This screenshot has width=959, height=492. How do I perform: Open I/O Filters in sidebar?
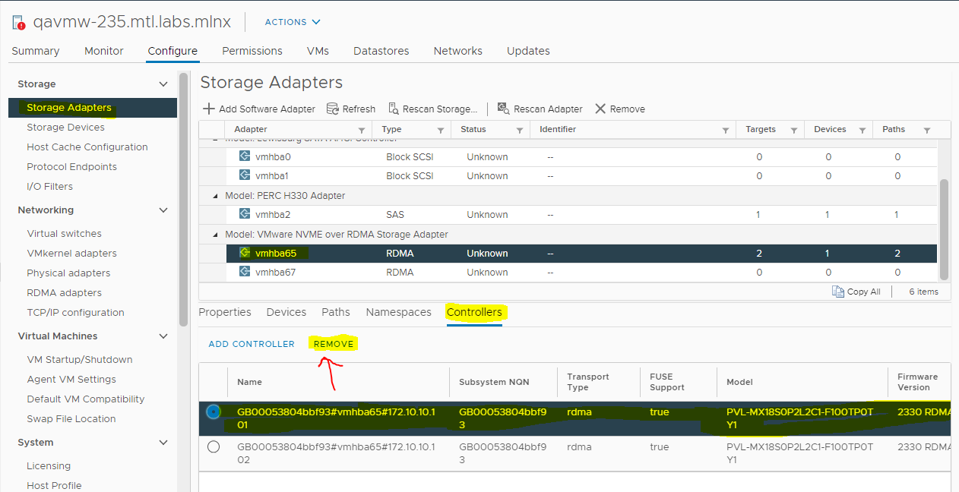pyautogui.click(x=50, y=186)
